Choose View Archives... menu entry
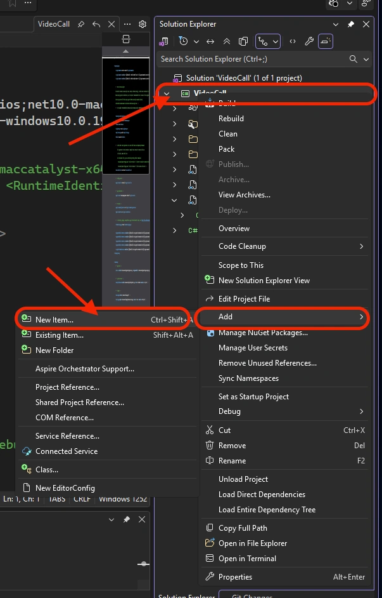 click(x=245, y=195)
